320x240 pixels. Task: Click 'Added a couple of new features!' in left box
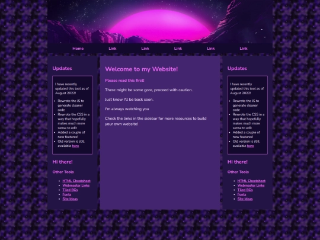click(71, 135)
